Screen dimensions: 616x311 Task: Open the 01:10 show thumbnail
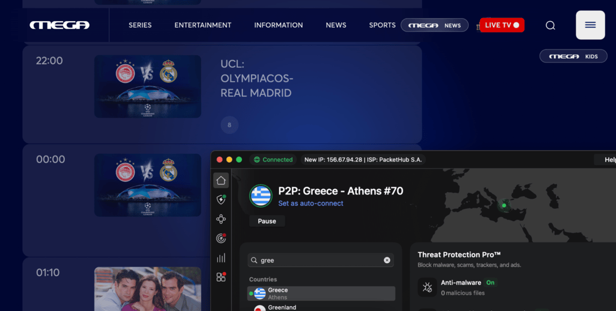tap(148, 289)
